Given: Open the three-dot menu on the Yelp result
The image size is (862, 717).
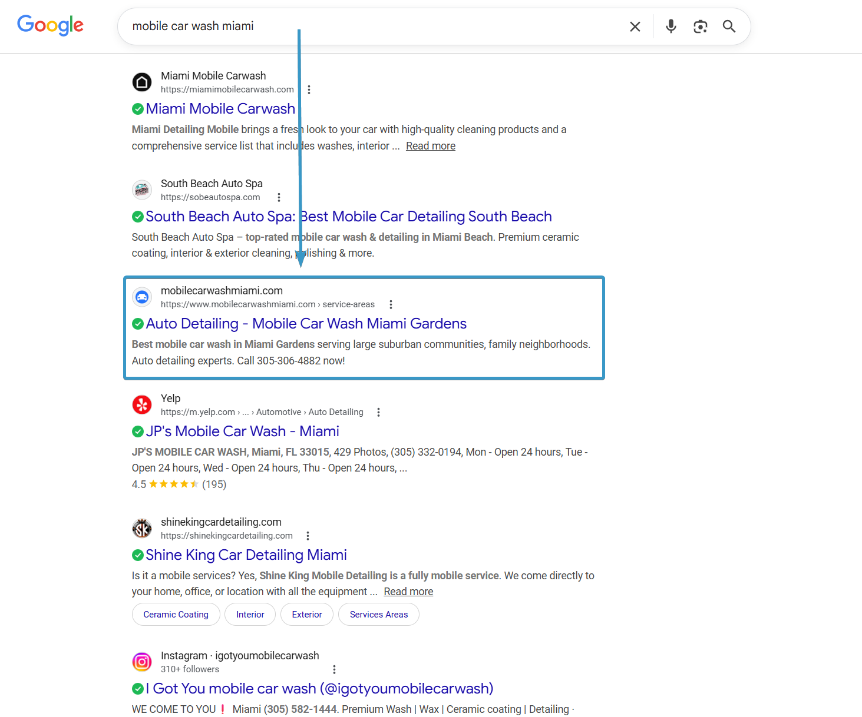Looking at the screenshot, I should coord(378,412).
